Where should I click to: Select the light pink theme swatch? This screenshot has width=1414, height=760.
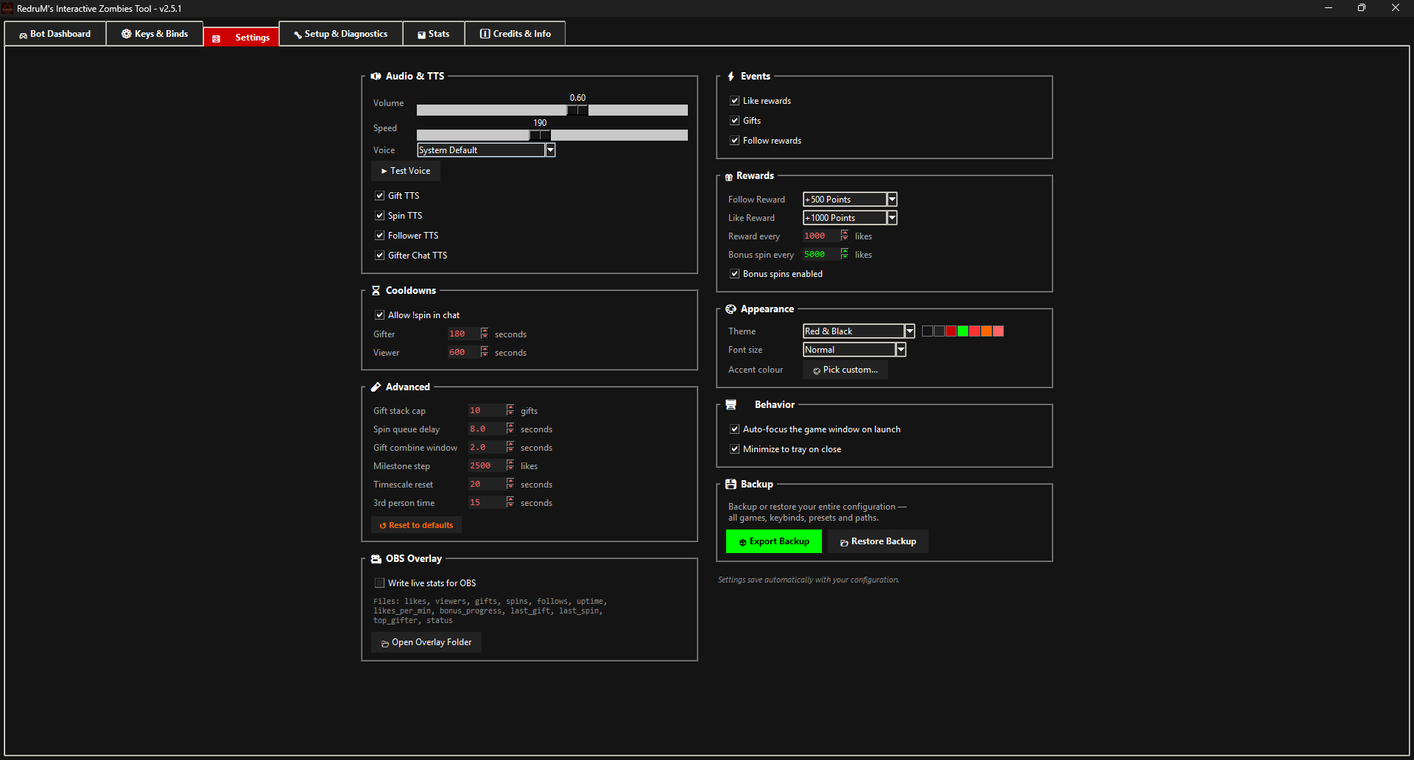click(998, 331)
